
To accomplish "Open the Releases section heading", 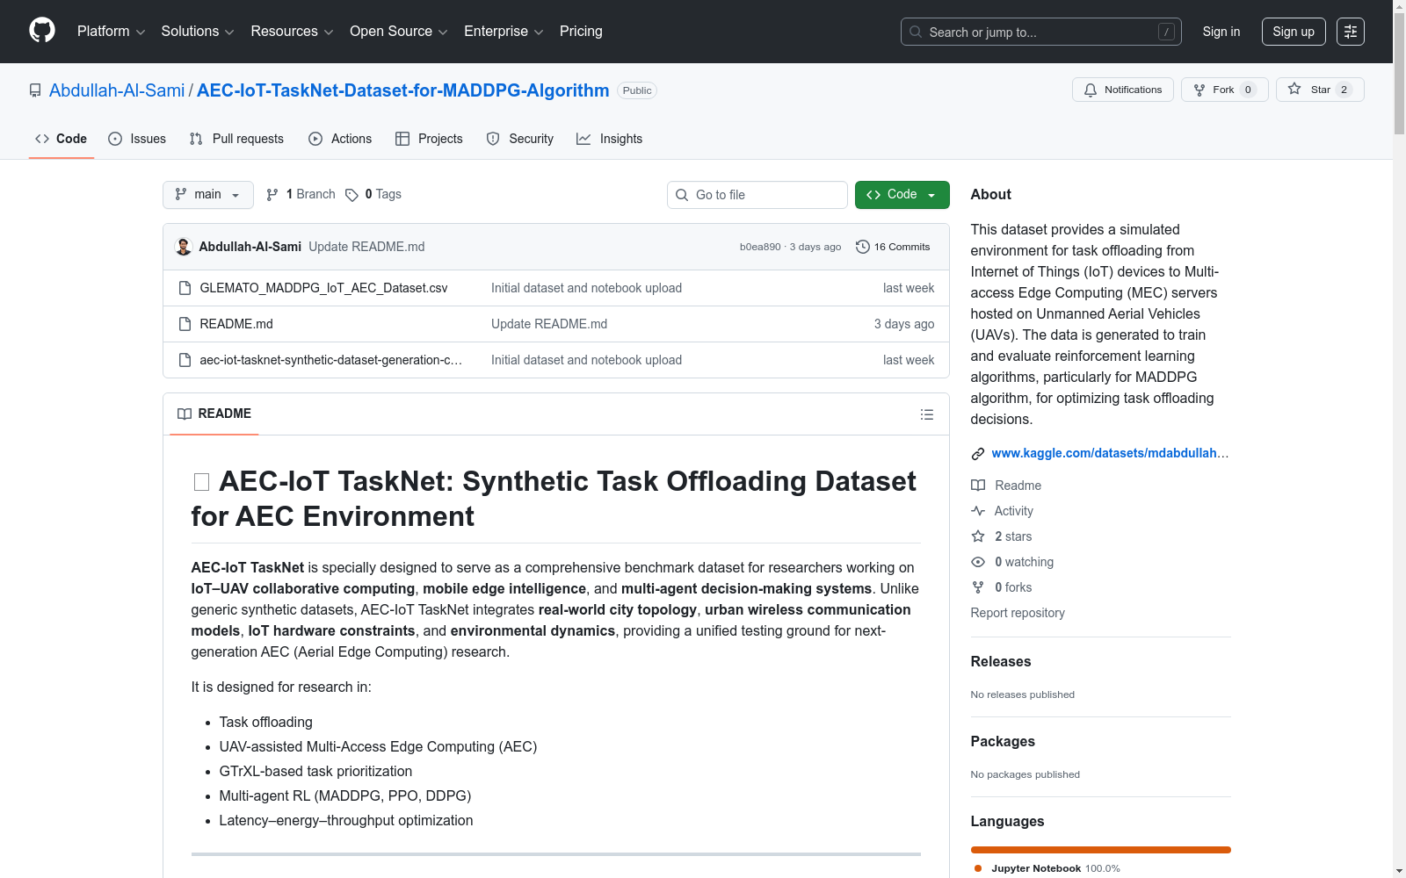I will click(x=1001, y=662).
